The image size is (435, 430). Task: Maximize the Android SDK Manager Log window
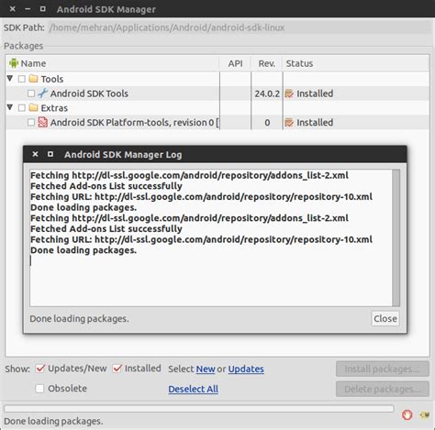[50, 154]
